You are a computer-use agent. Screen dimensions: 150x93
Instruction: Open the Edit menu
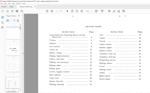coord(5,3)
